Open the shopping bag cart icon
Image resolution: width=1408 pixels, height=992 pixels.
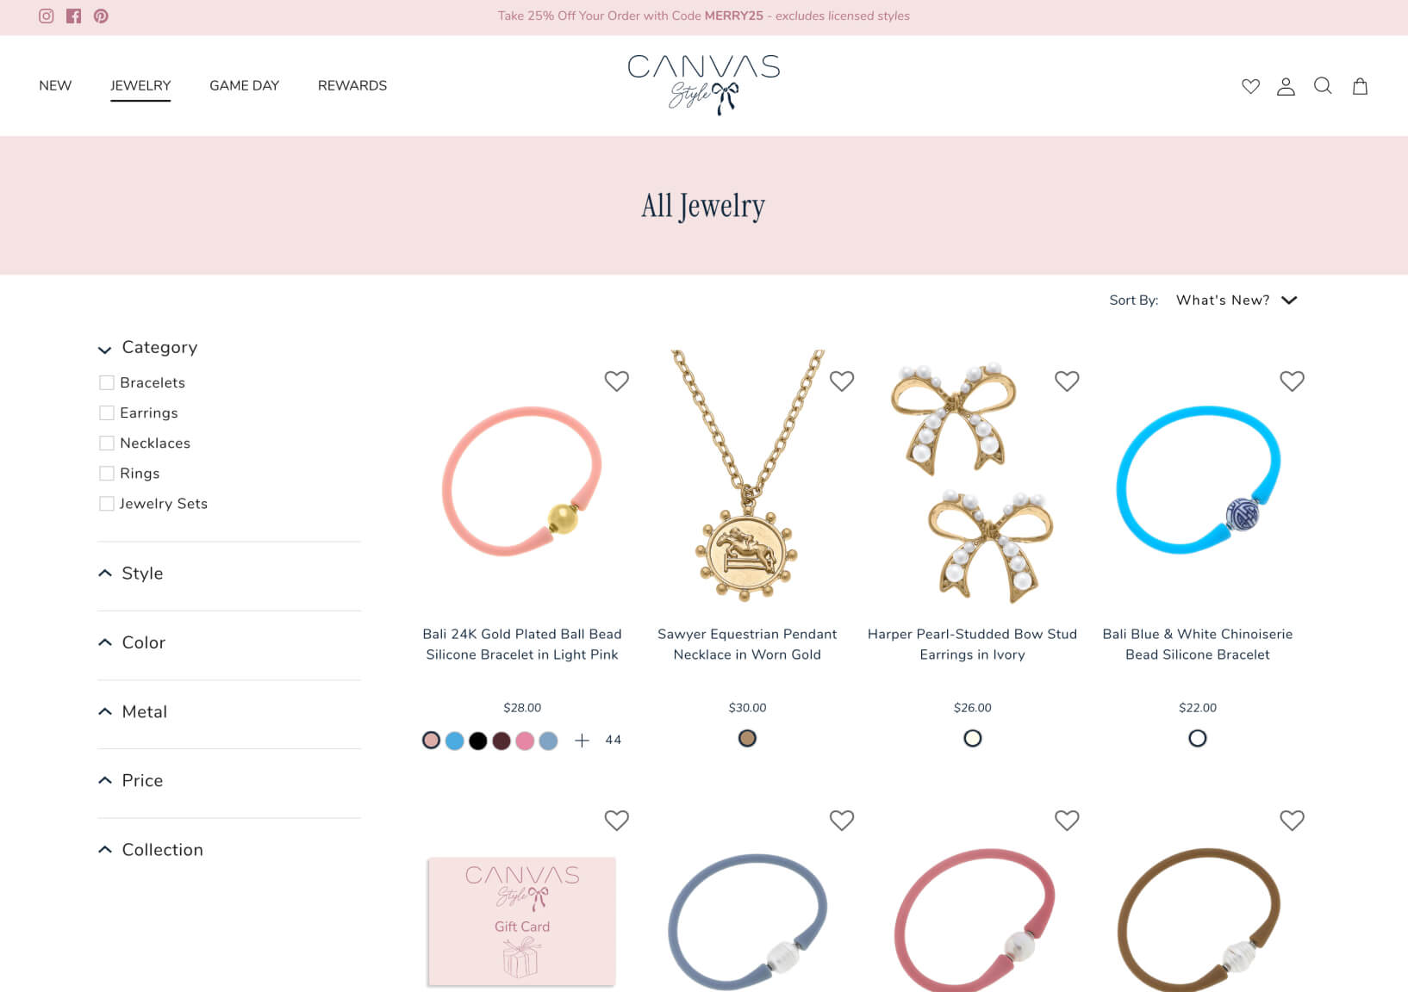coord(1360,86)
